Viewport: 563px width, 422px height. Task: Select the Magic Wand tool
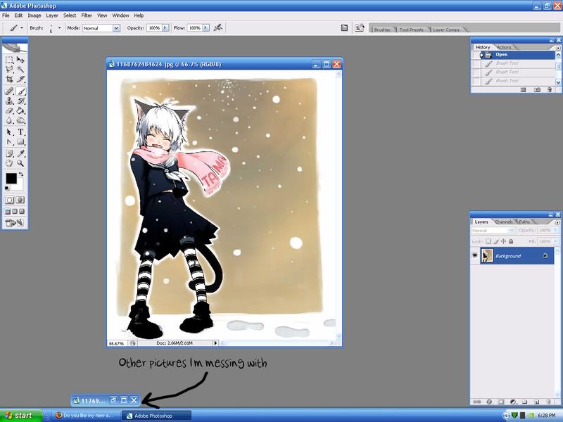pos(20,69)
